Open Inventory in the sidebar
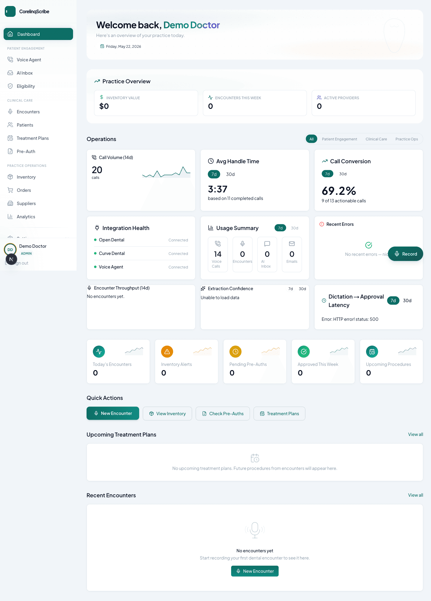 point(38,177)
